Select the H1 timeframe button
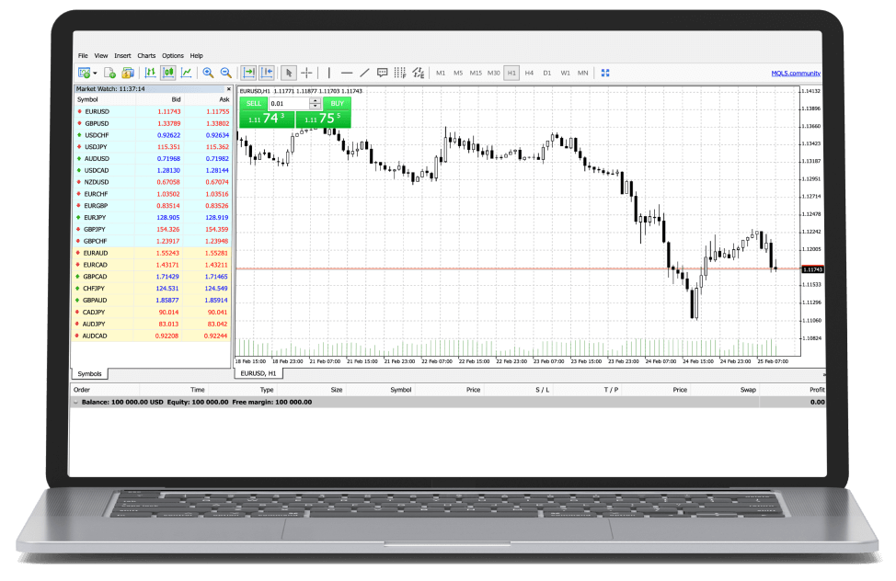 click(x=511, y=74)
